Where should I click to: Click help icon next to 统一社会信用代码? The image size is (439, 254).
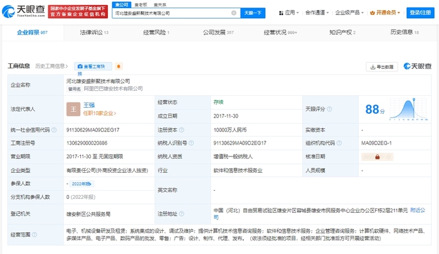pos(54,130)
